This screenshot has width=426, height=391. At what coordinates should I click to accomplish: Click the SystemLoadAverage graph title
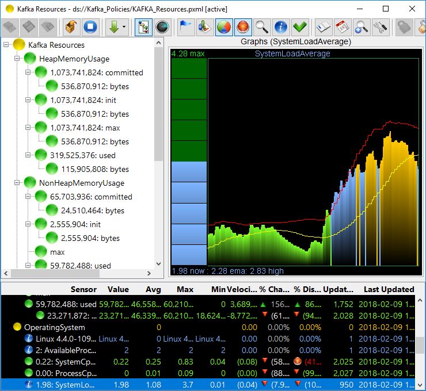[292, 53]
